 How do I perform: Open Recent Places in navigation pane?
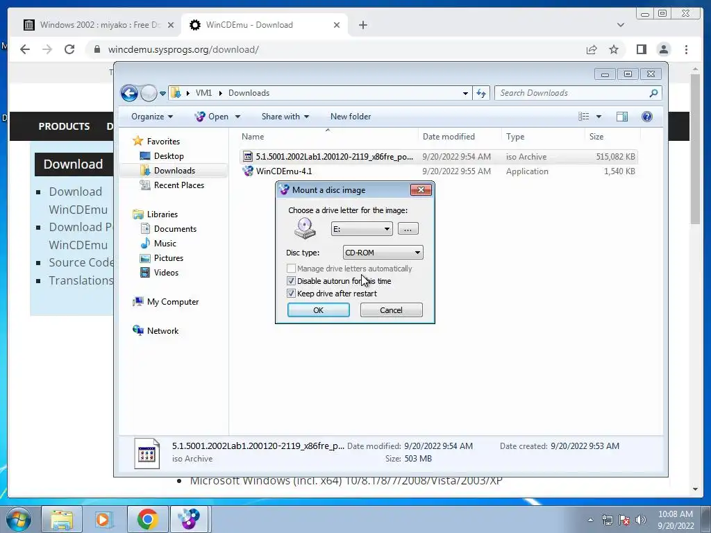coord(178,185)
